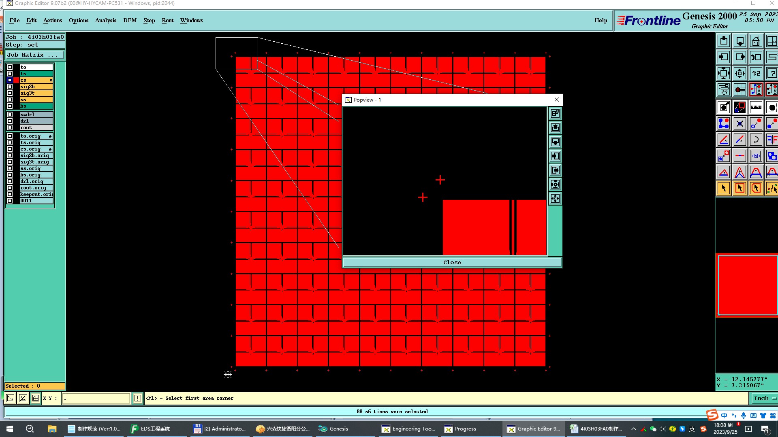The height and width of the screenshot is (437, 778).
Task: Click the wrench and palette settings icon
Action: pyautogui.click(x=723, y=89)
